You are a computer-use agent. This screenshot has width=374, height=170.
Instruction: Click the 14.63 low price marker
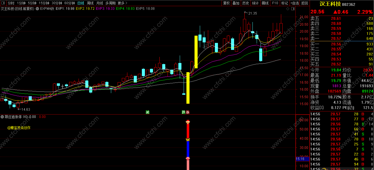[26, 109]
